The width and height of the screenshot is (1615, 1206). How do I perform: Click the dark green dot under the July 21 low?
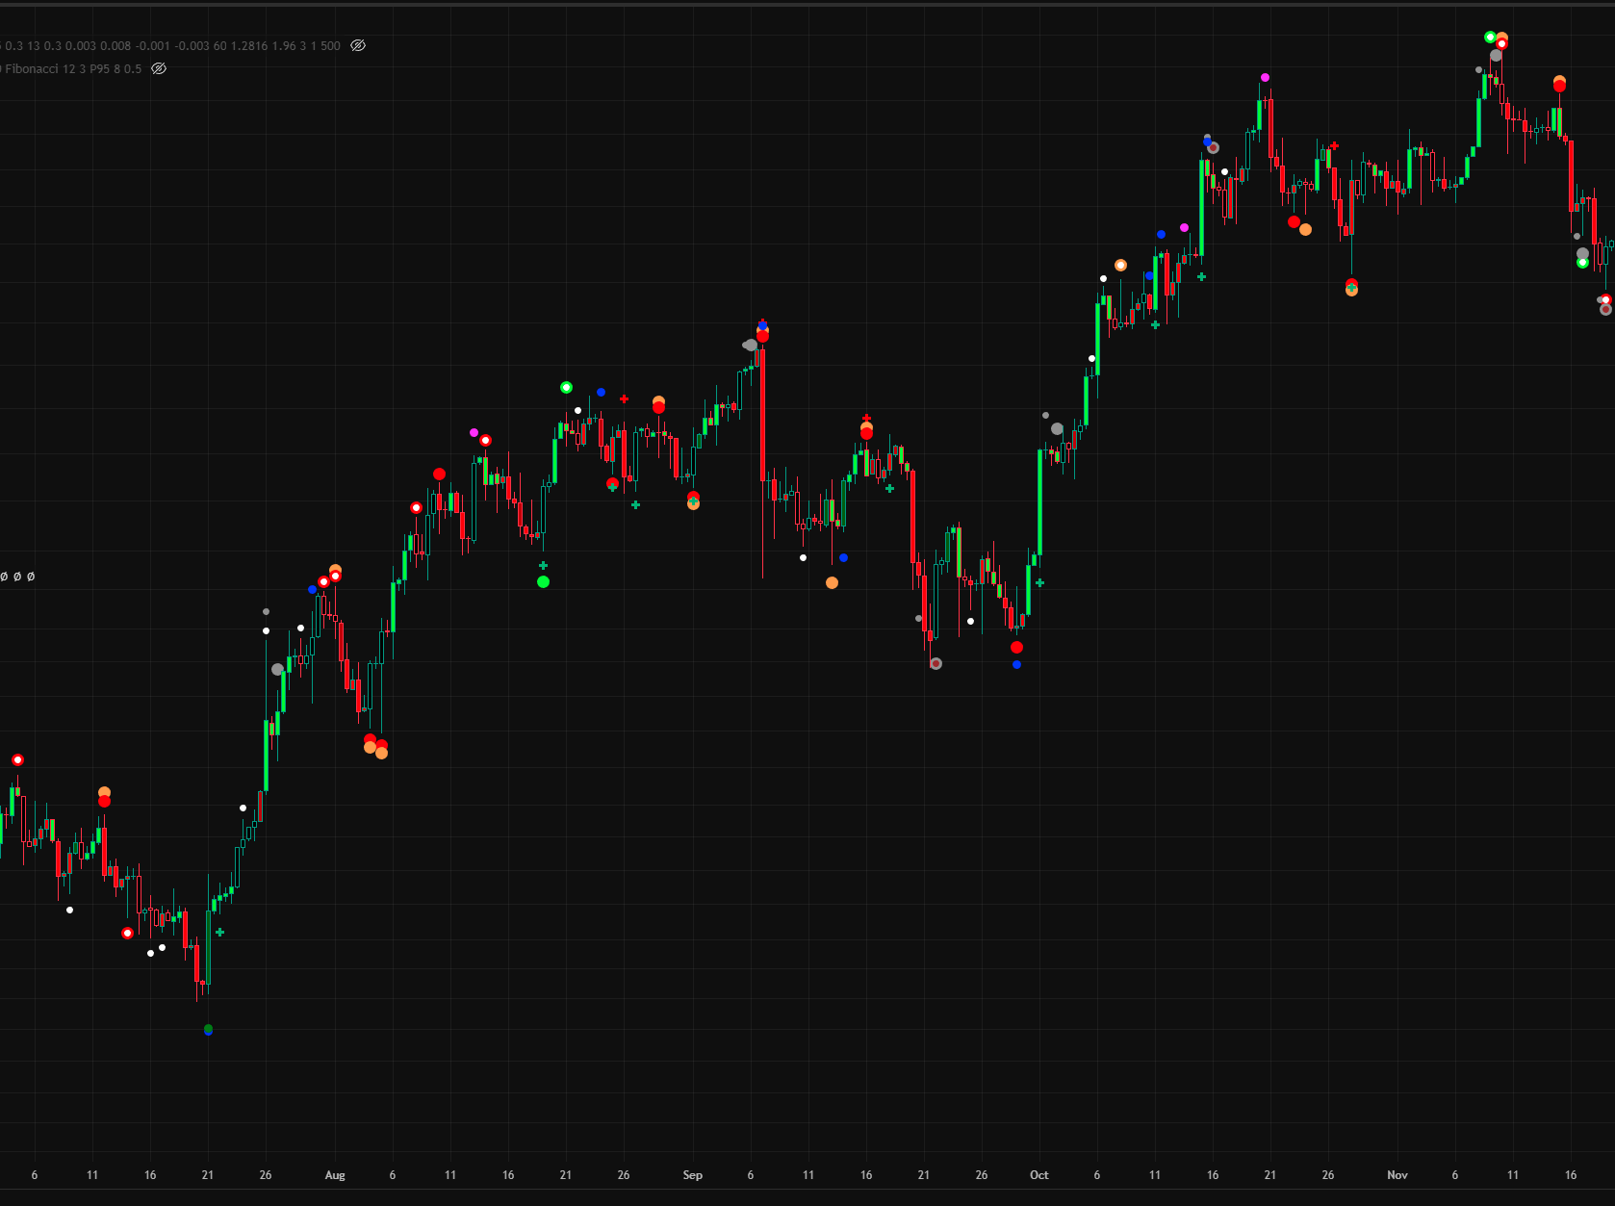[x=209, y=1030]
